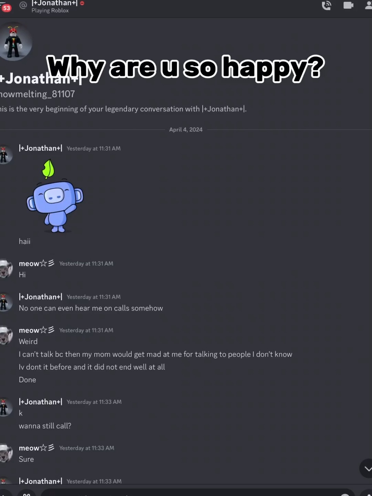Click the @ direct message icon
The width and height of the screenshot is (372, 496).
(23, 5)
